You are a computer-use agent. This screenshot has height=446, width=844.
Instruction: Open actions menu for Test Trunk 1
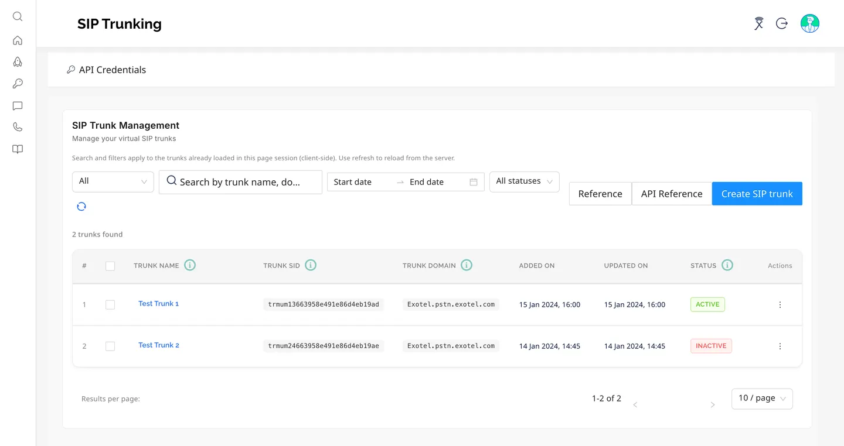tap(780, 305)
